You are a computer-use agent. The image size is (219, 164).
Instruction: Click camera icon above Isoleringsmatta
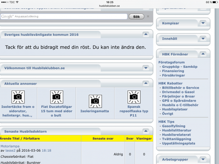(x=95, y=99)
